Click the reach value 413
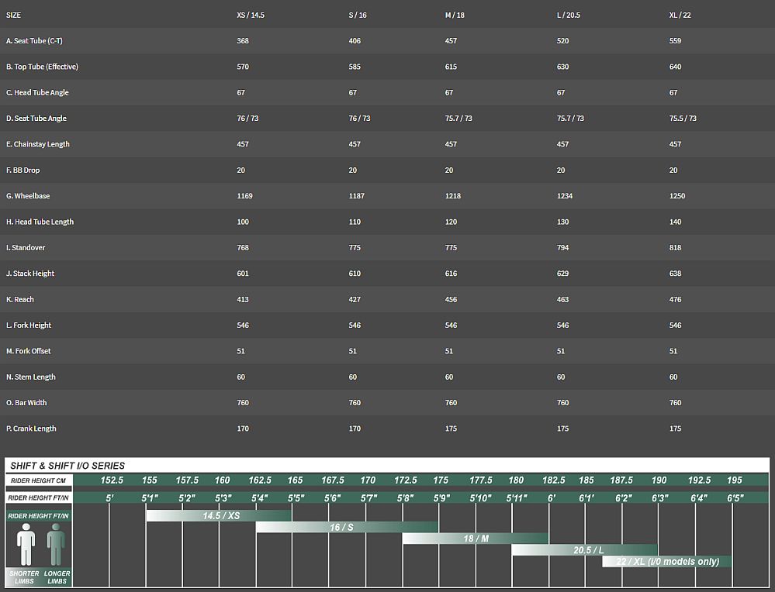 tap(243, 299)
